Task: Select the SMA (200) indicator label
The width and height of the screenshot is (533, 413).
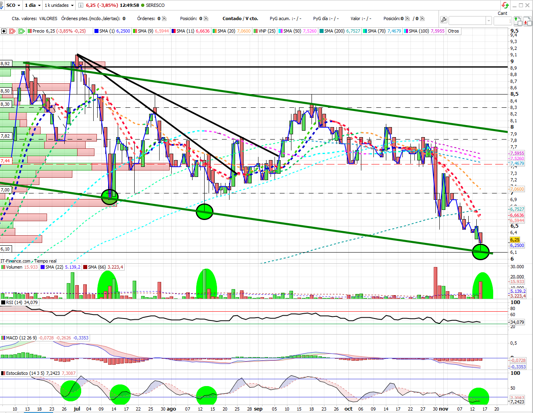Action: (334, 31)
